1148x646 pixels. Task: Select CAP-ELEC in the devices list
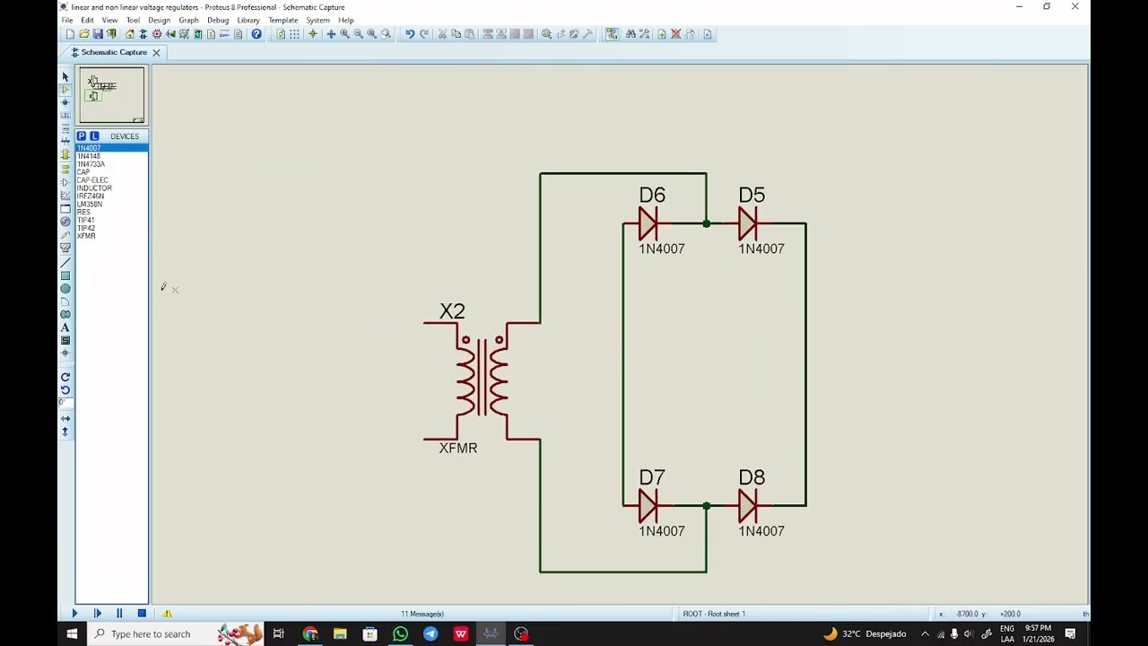[112, 180]
